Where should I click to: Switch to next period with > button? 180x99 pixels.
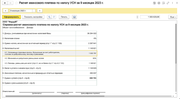coord(40,11)
